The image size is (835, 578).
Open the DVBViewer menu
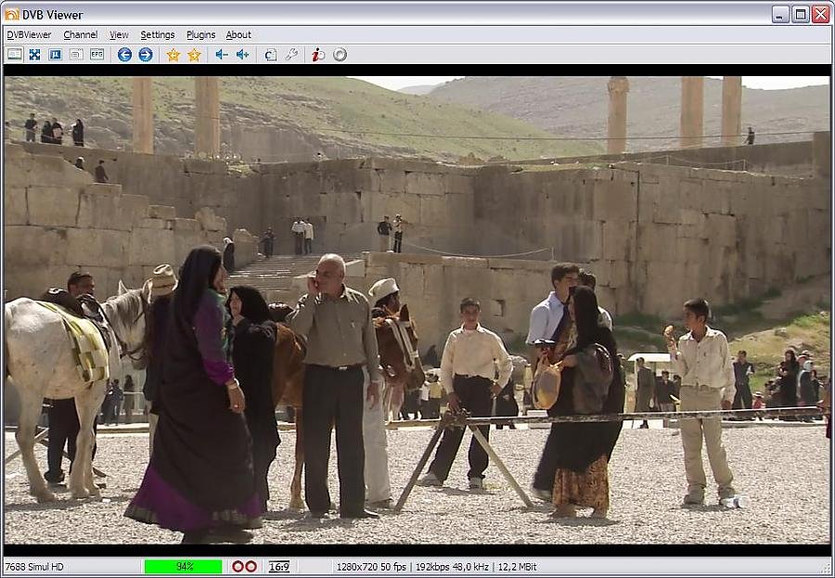point(29,34)
